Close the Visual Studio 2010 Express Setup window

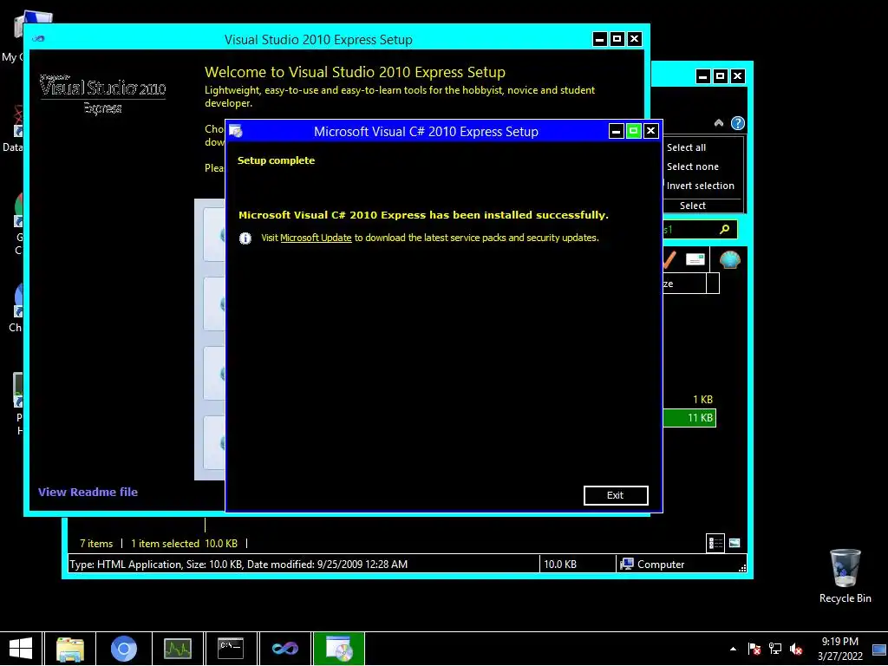pyautogui.click(x=634, y=39)
